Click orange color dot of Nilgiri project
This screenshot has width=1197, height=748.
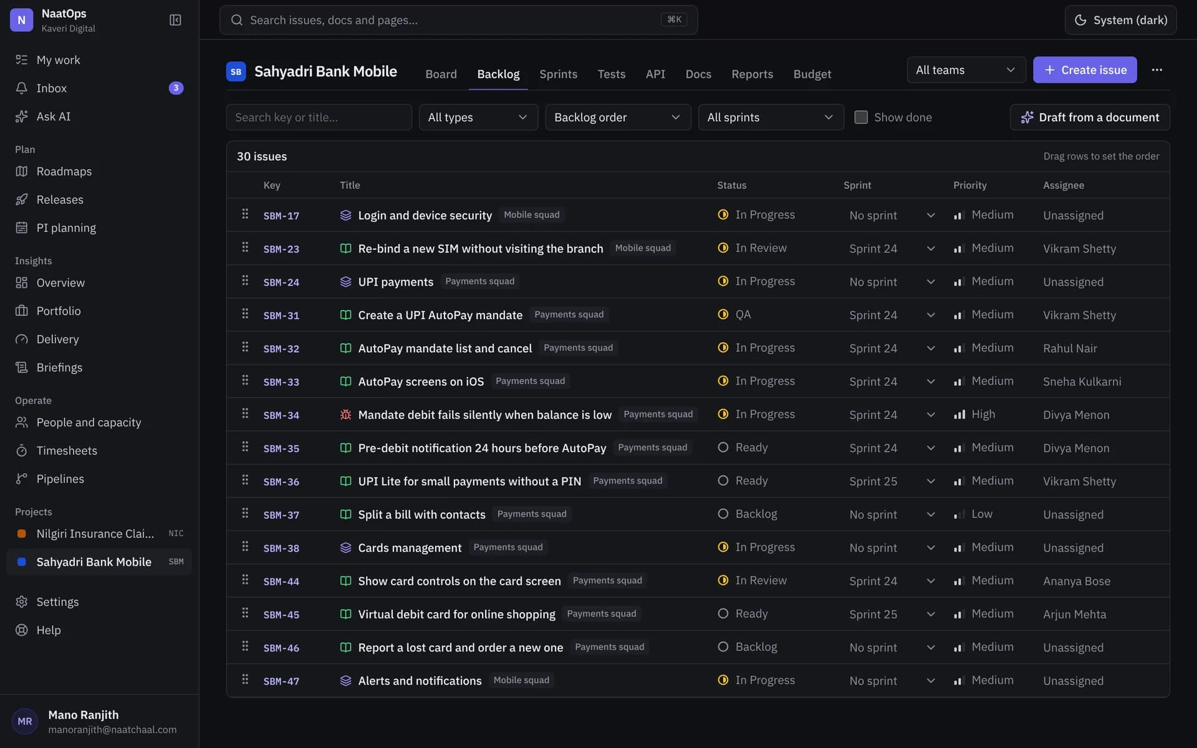click(x=22, y=534)
